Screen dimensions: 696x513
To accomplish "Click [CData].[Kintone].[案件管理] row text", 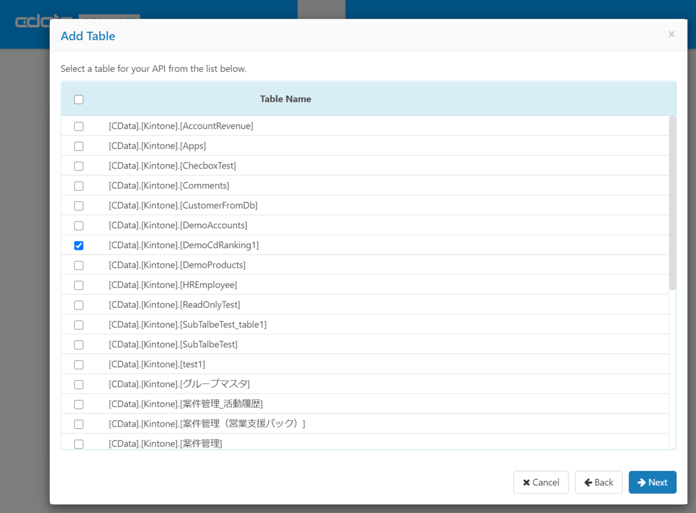I will 165,443.
